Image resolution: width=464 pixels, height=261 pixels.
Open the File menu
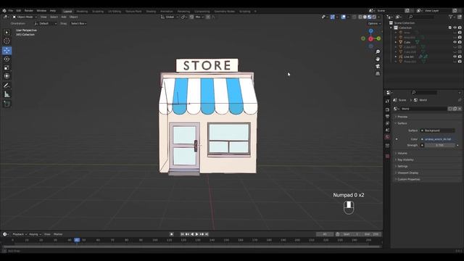click(x=11, y=11)
